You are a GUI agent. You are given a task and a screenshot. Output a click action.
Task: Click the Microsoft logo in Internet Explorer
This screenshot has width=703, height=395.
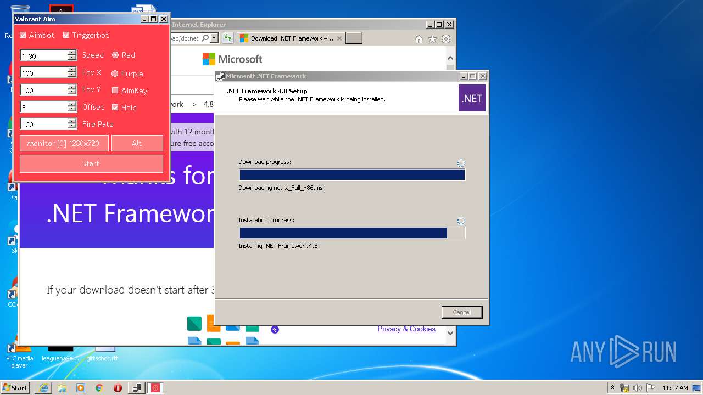(232, 59)
